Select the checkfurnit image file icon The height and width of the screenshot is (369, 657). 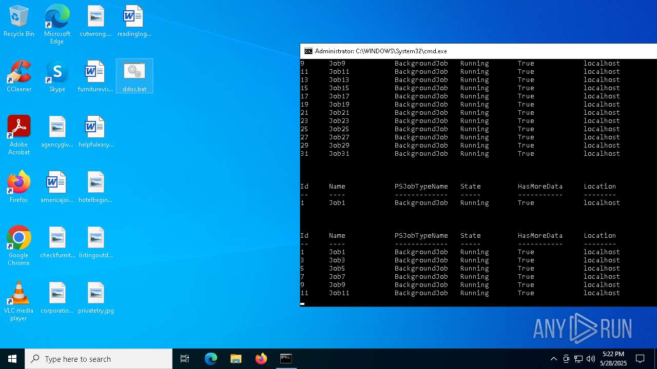[57, 242]
